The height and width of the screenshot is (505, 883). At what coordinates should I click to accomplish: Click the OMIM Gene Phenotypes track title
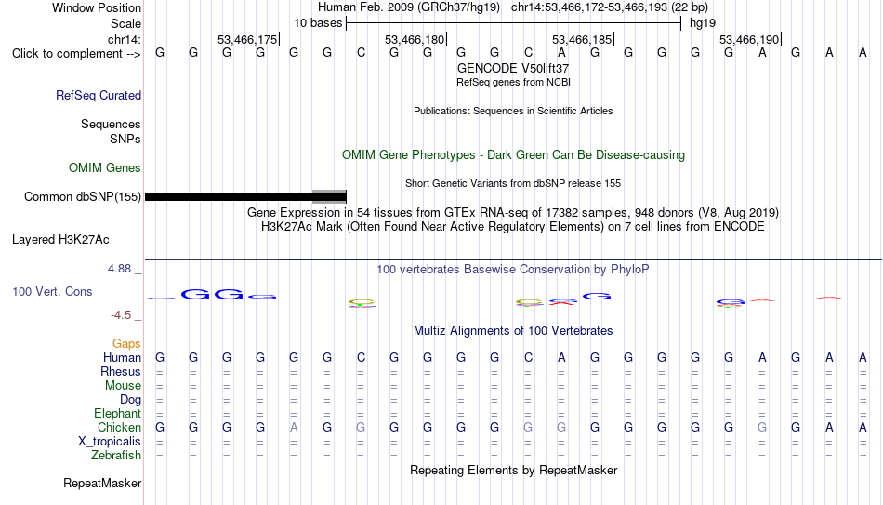[514, 155]
